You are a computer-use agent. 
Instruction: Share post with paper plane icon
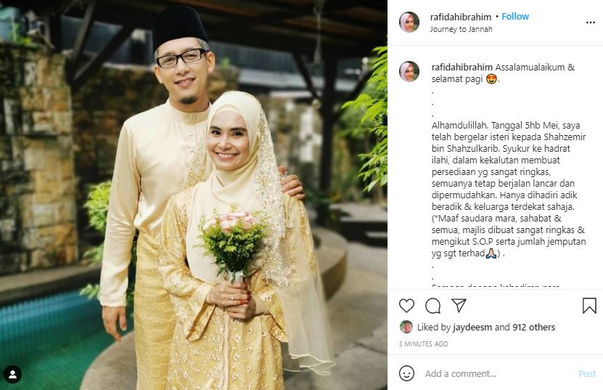(x=459, y=305)
